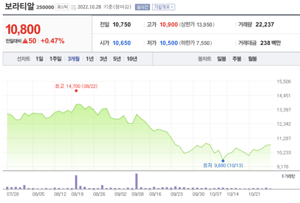
Task: Click the 코스닥 market badge
Action: pyautogui.click(x=63, y=7)
